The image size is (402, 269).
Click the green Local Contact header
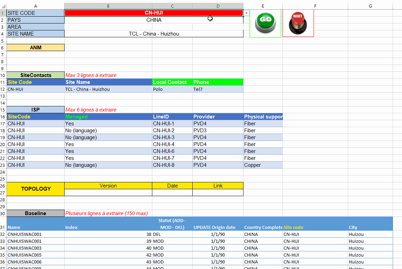(172, 82)
